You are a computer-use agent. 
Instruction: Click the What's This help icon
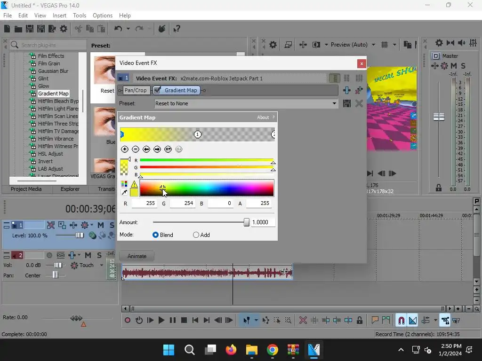point(177,29)
